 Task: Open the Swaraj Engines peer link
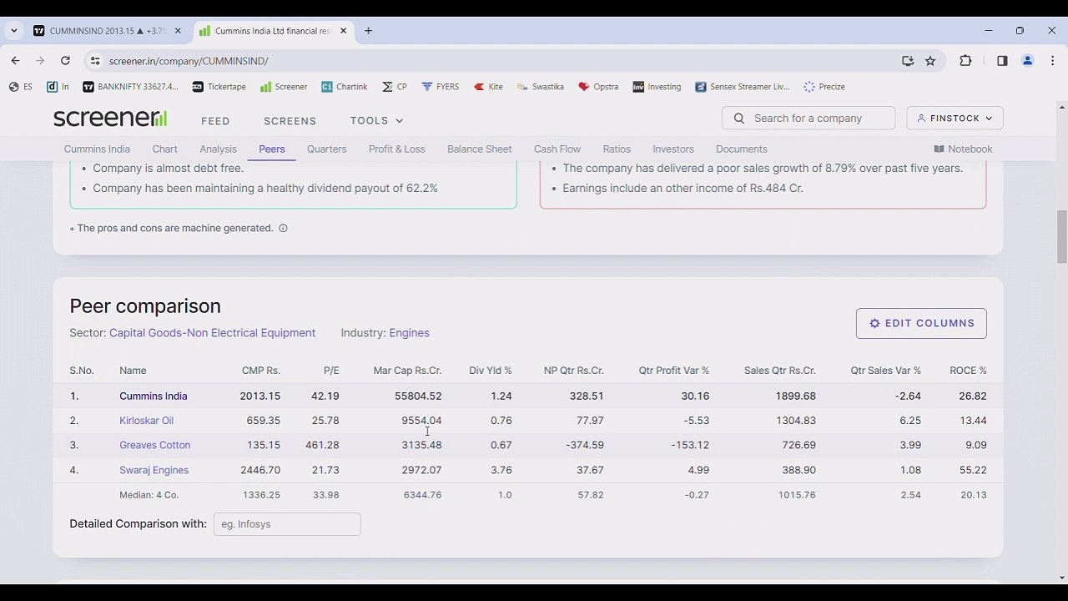coord(154,470)
